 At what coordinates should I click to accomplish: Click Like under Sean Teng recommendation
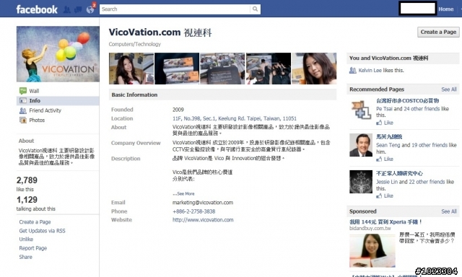388,159
